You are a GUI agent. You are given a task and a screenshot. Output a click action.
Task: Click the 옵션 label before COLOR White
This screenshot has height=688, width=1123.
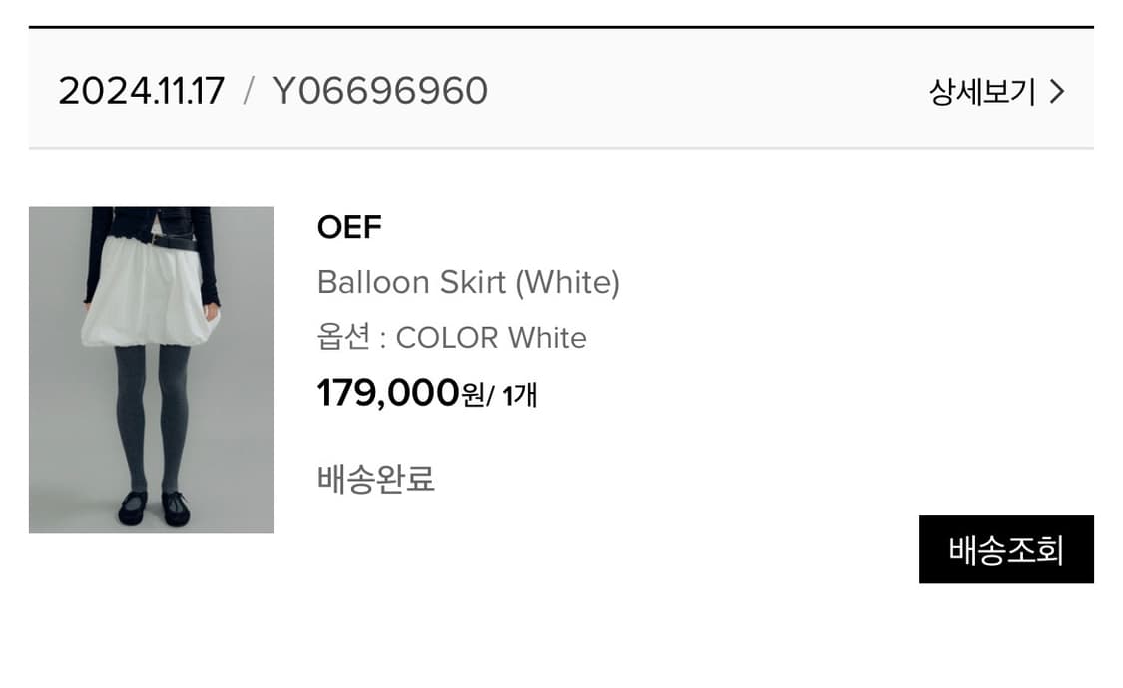tap(343, 338)
